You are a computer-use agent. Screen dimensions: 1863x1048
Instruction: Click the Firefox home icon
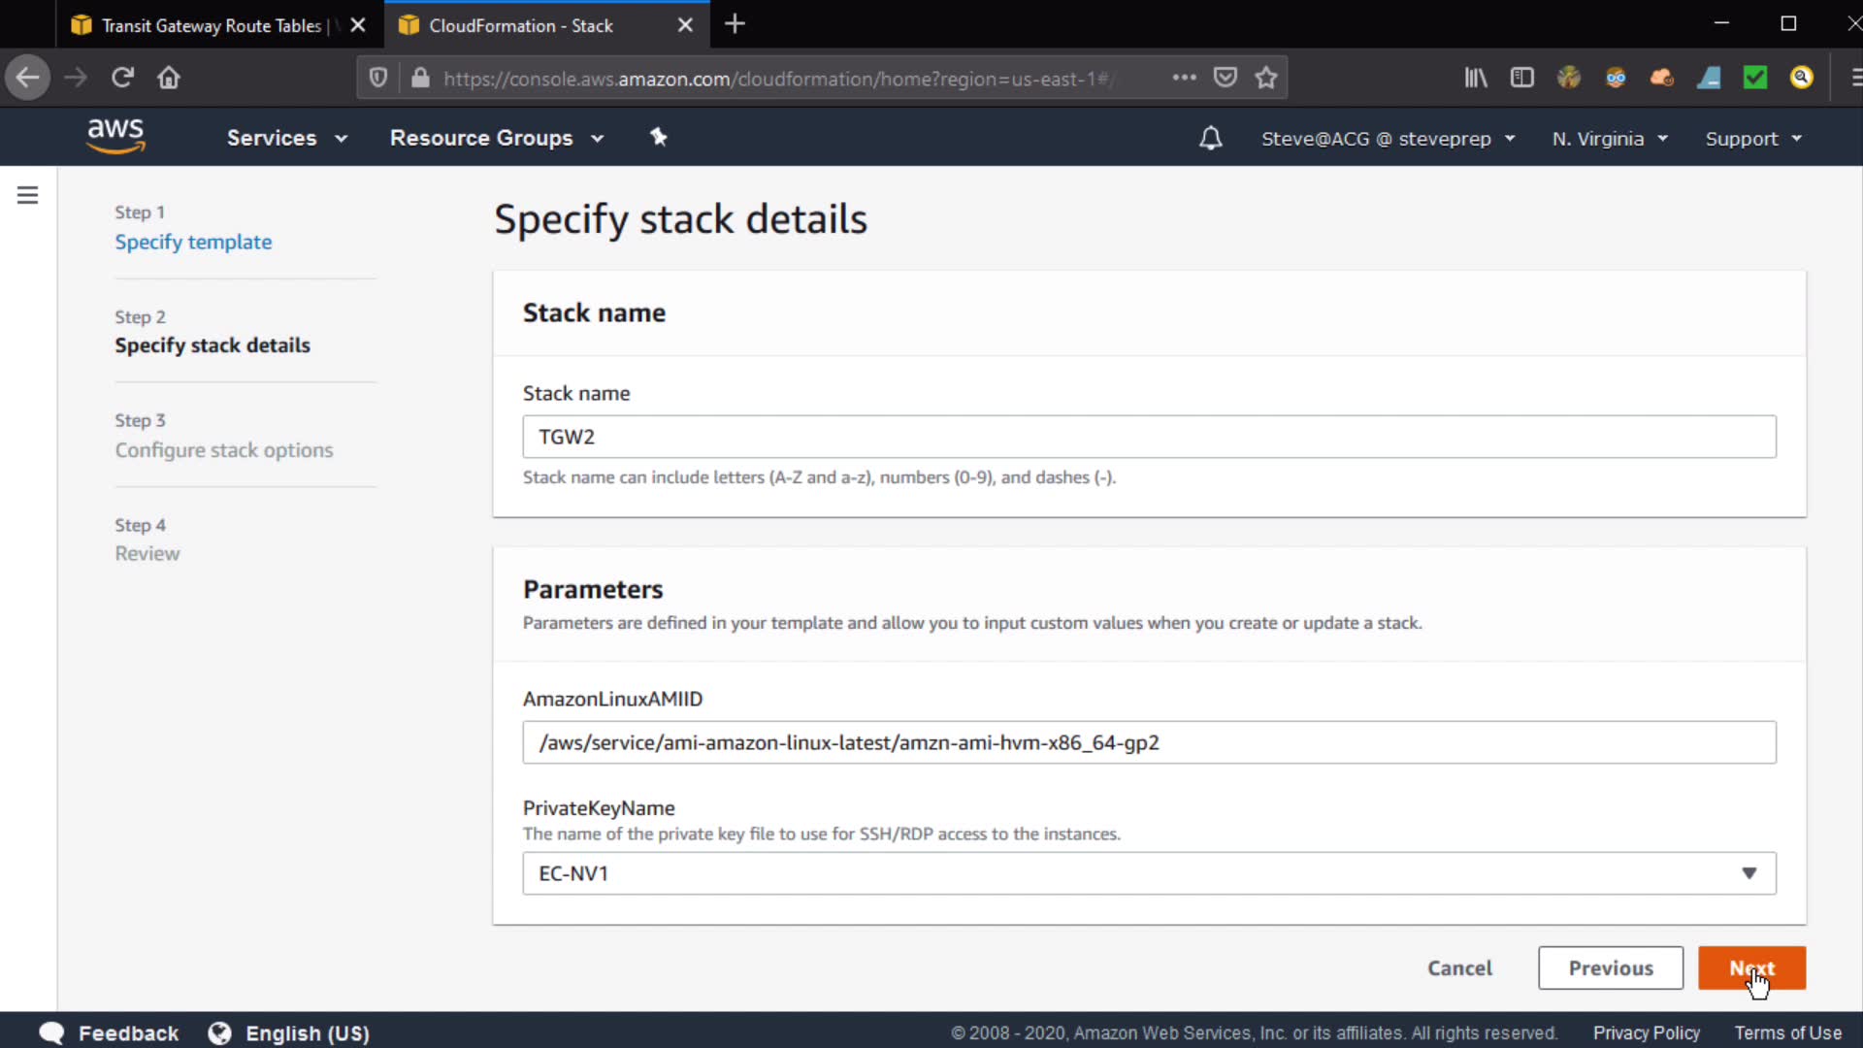(169, 78)
